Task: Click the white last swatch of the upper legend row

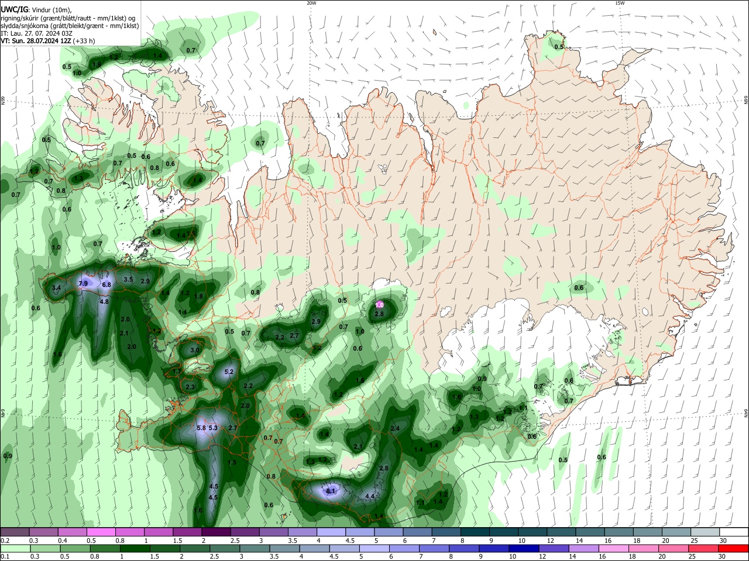Action: coord(734,532)
